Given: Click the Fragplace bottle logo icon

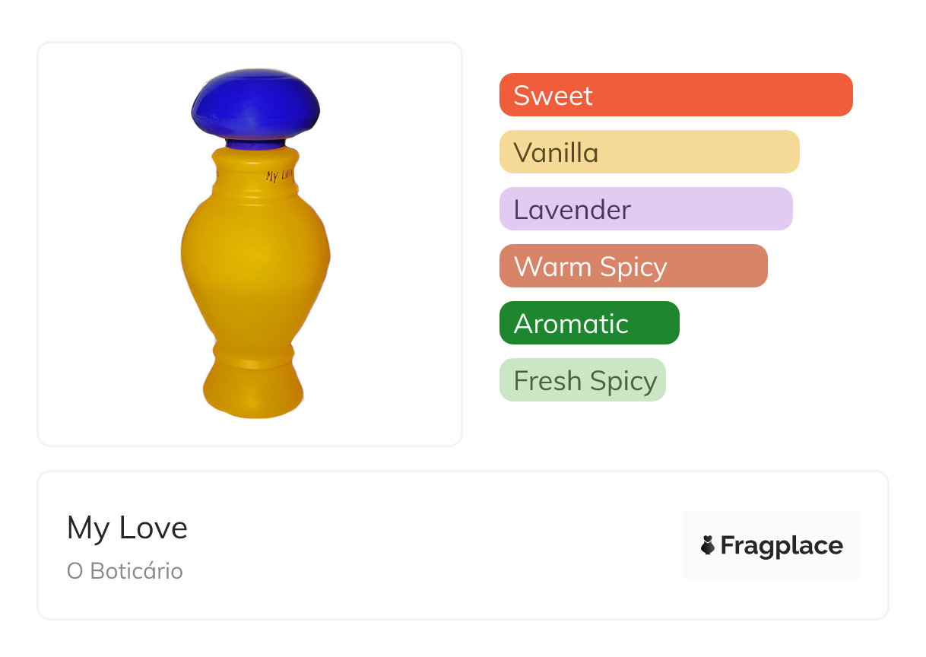Looking at the screenshot, I should pos(708,545).
